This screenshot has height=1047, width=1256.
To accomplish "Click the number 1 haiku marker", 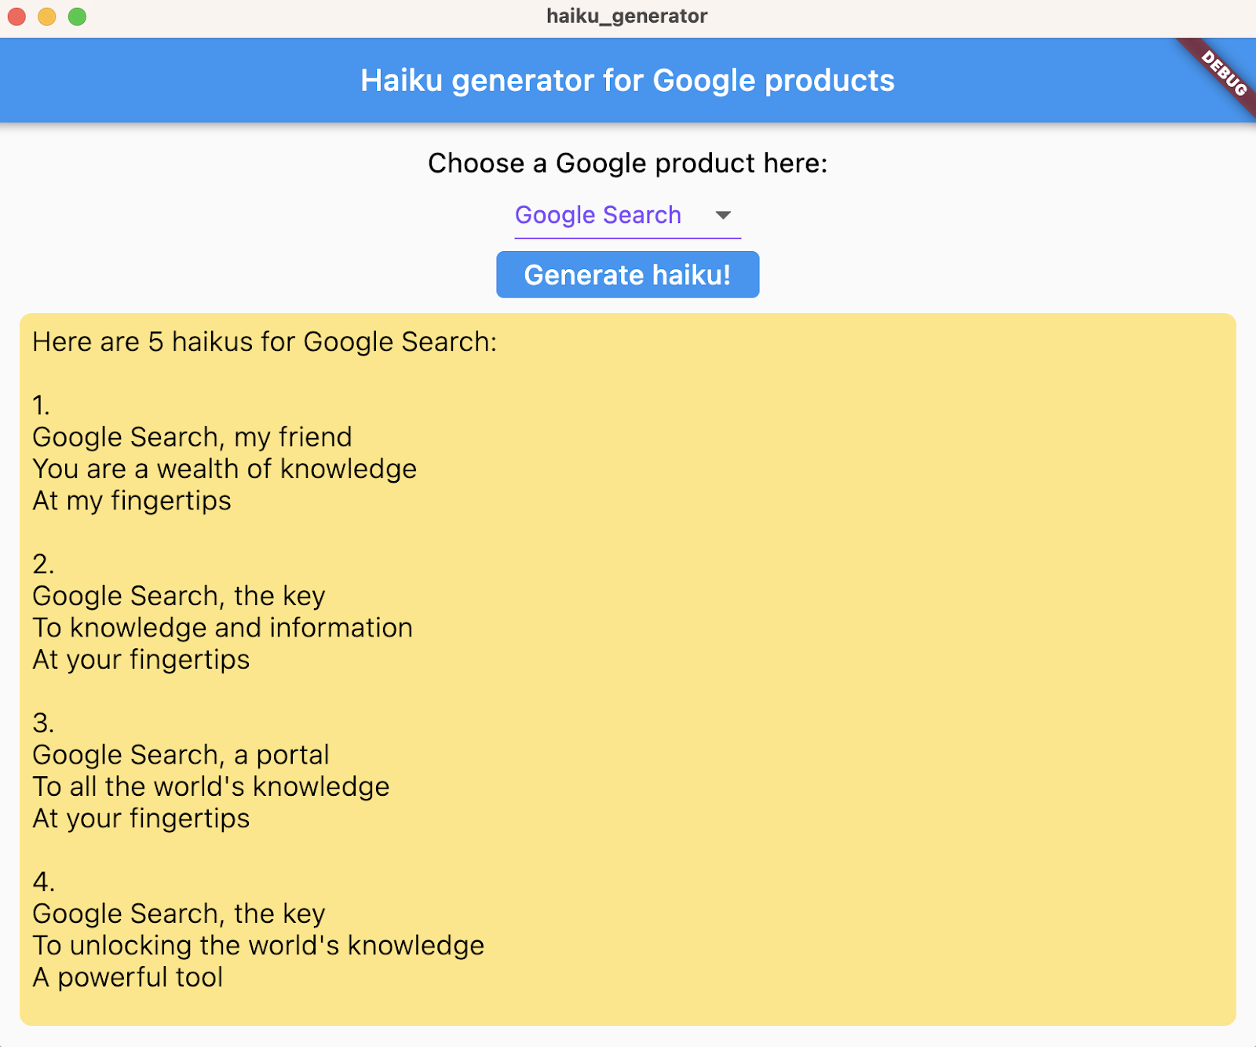I will tap(41, 406).
